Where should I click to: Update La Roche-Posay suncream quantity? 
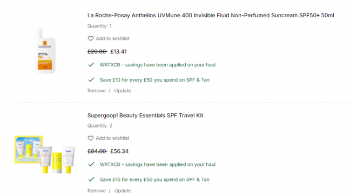click(x=123, y=91)
